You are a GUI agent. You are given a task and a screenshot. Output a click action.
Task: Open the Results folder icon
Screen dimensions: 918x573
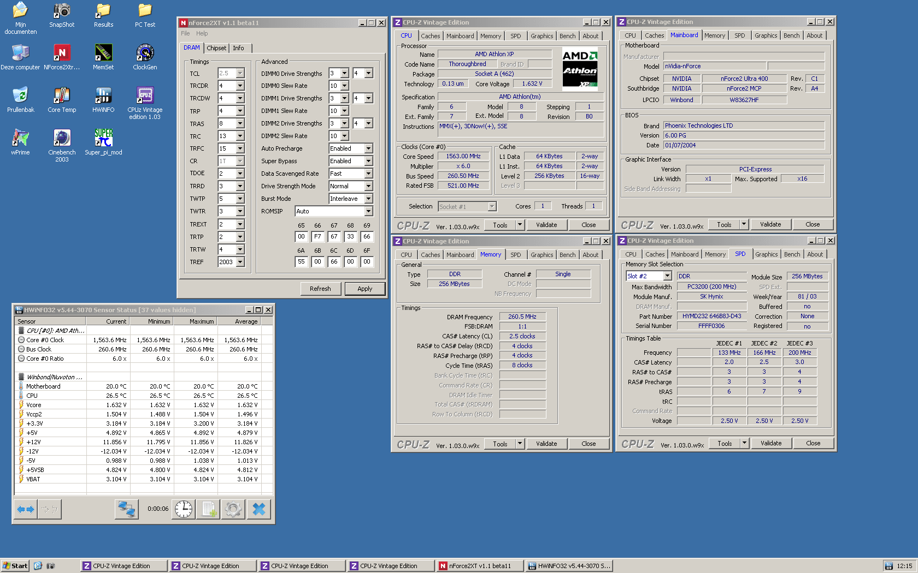click(x=103, y=15)
